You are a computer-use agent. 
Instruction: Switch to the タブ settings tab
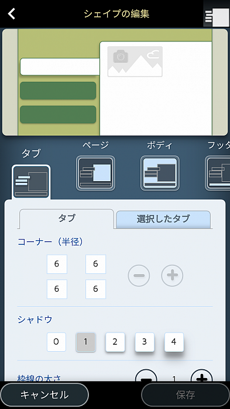coord(67,219)
